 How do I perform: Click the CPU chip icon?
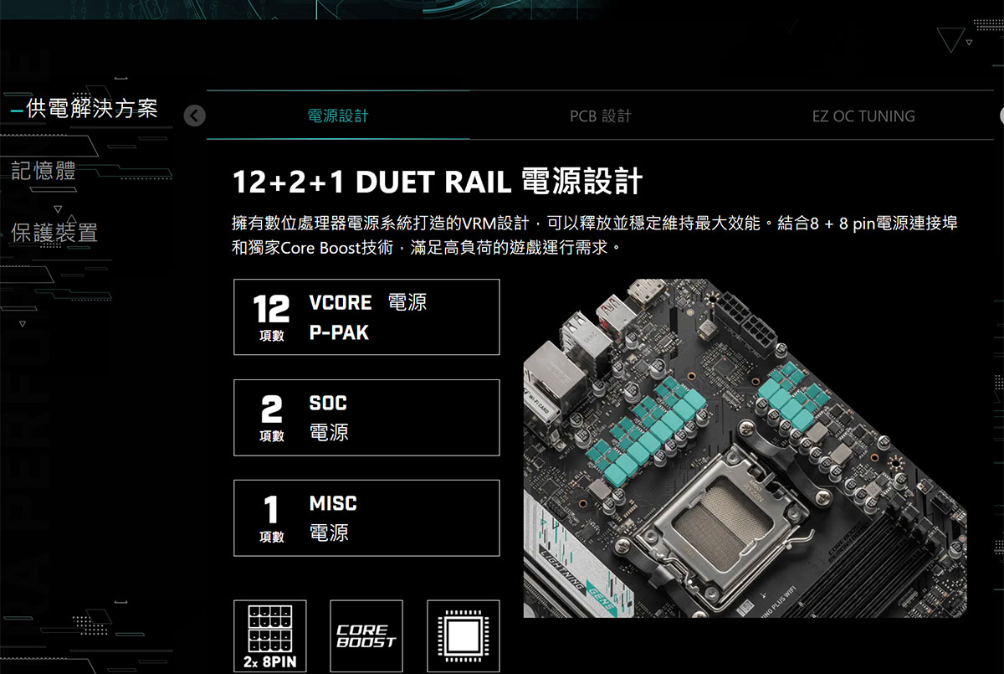[x=464, y=636]
